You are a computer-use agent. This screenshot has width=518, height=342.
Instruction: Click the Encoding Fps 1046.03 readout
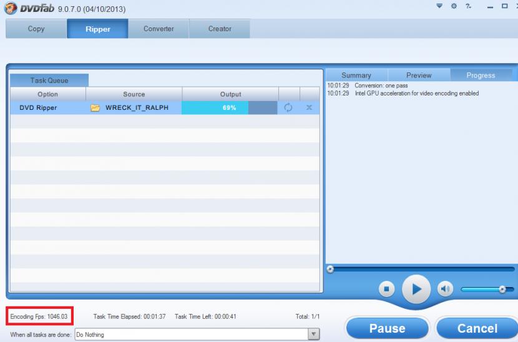click(x=39, y=316)
